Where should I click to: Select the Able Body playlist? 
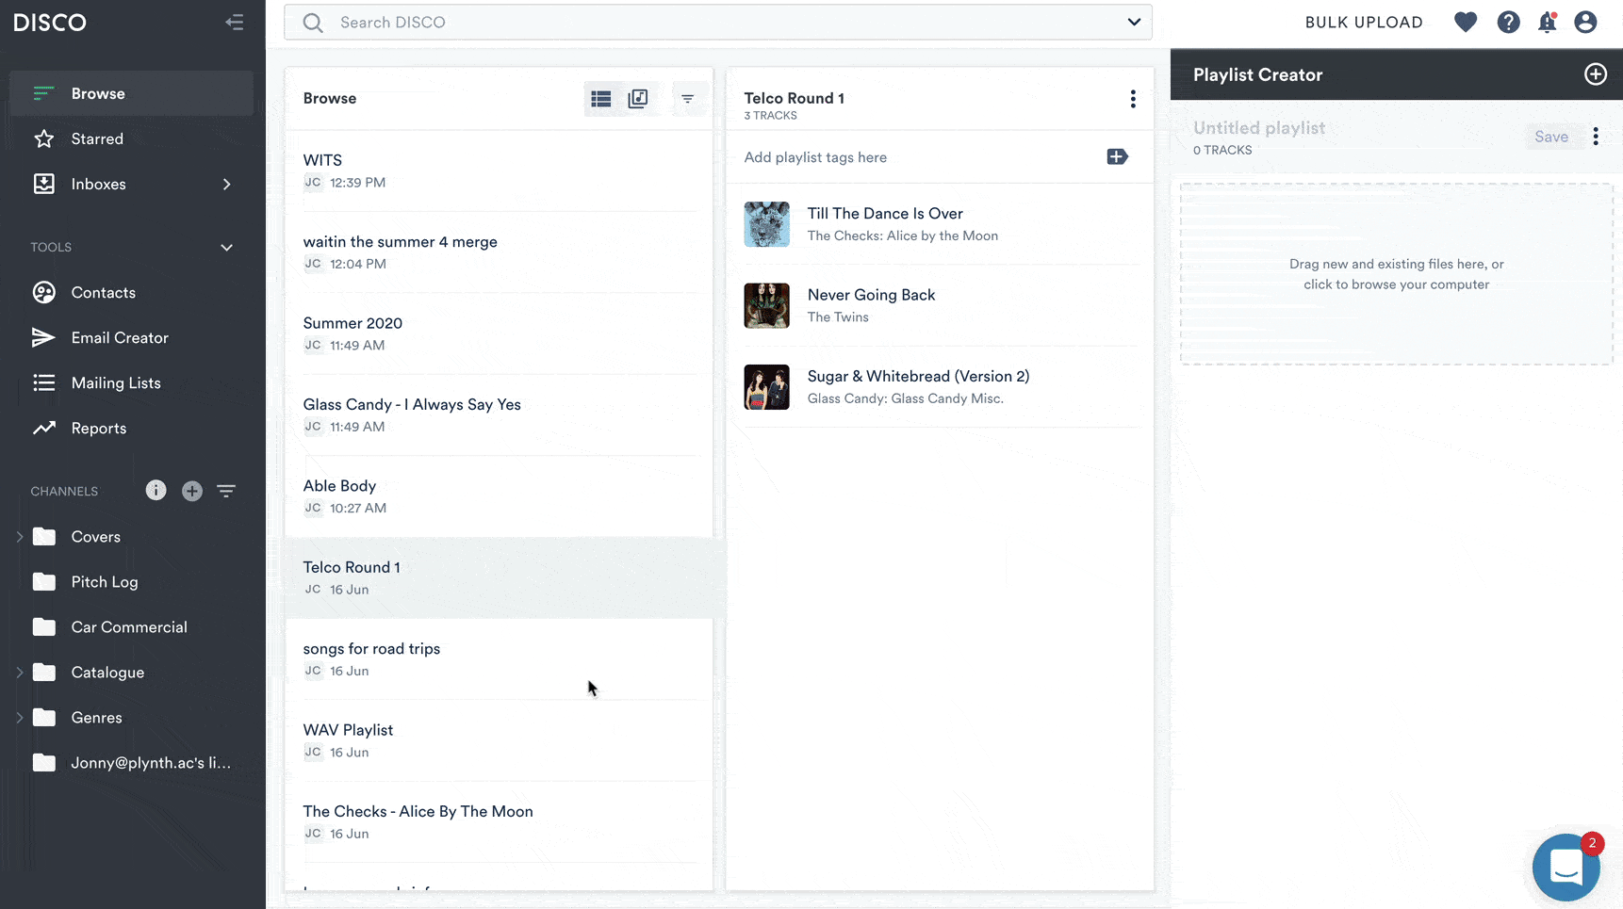point(500,496)
